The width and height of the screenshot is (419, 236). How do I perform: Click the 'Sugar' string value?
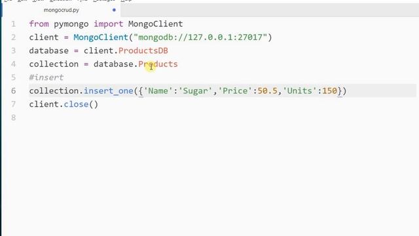195,91
